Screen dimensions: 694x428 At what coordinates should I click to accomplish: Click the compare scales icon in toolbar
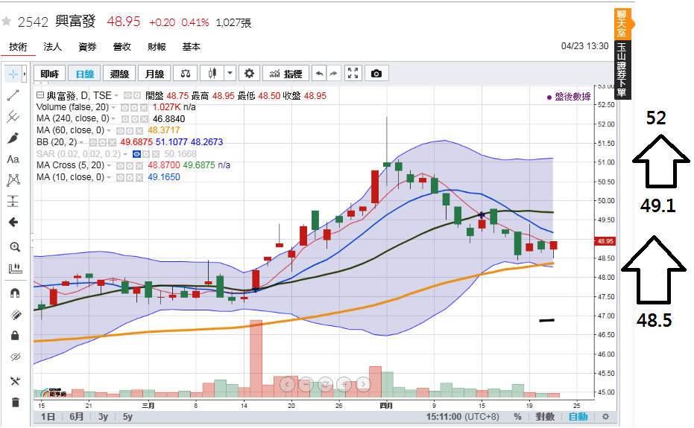click(x=186, y=74)
